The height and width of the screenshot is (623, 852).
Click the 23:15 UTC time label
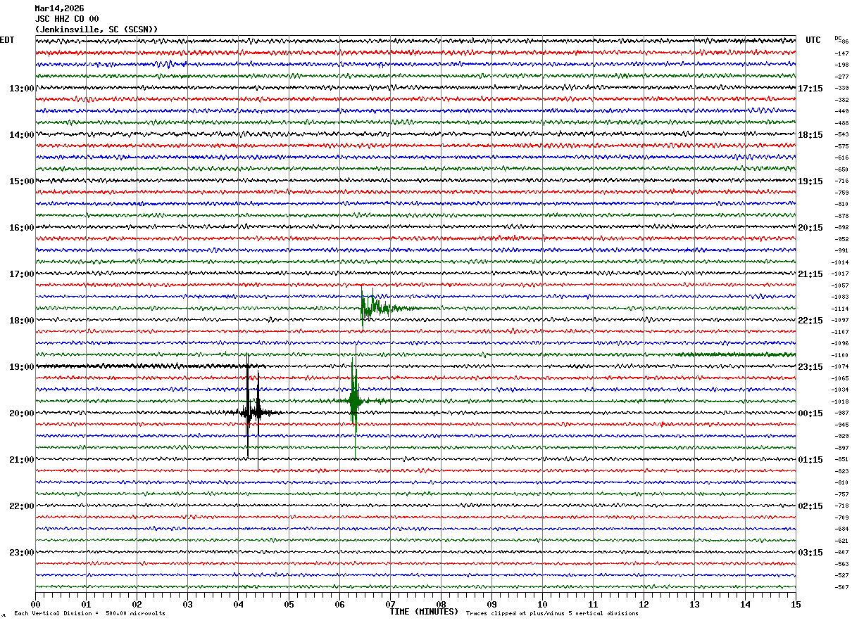tap(810, 367)
